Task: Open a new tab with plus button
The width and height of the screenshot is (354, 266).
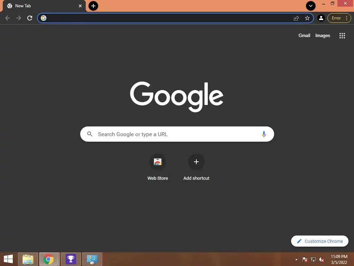Action: pos(93,6)
